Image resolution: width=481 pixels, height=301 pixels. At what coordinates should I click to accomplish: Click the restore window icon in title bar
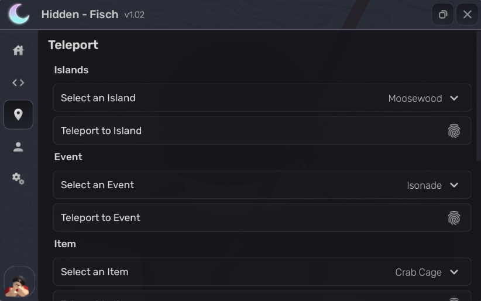click(443, 15)
